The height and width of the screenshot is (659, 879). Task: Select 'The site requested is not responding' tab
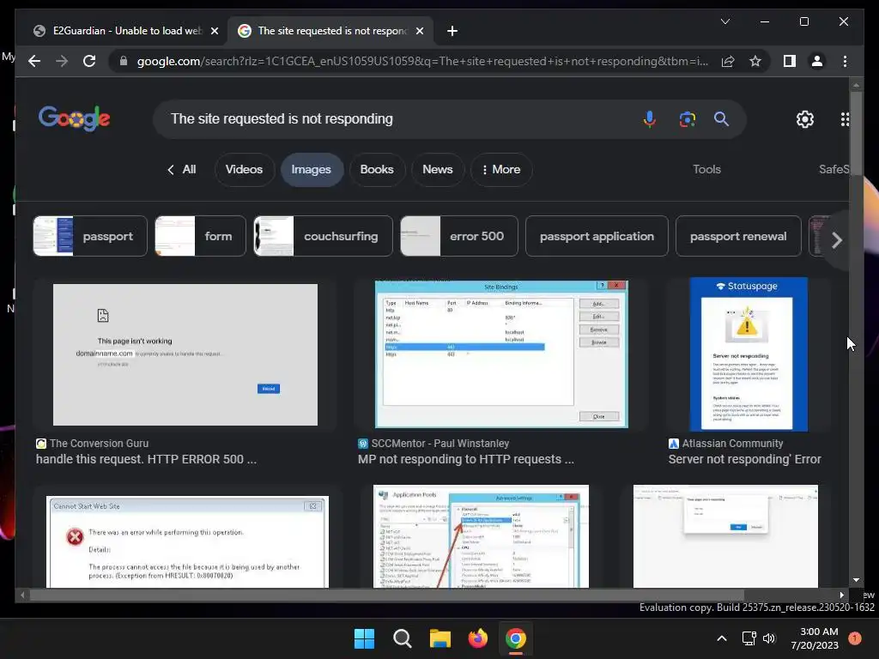(330, 31)
